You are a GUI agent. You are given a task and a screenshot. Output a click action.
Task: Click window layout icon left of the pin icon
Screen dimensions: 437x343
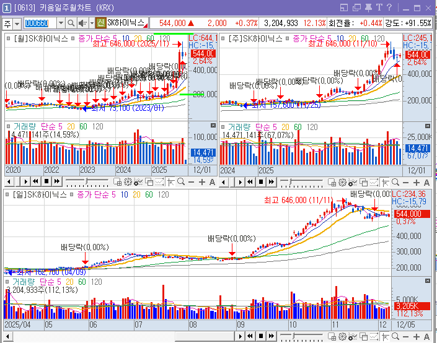click(357, 7)
